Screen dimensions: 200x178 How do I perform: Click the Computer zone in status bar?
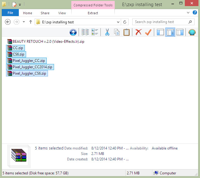coord(165,173)
